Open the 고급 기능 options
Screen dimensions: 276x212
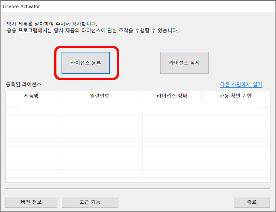coord(90,202)
